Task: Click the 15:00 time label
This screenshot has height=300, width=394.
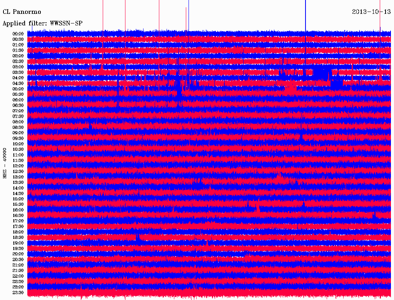Action: (18, 199)
